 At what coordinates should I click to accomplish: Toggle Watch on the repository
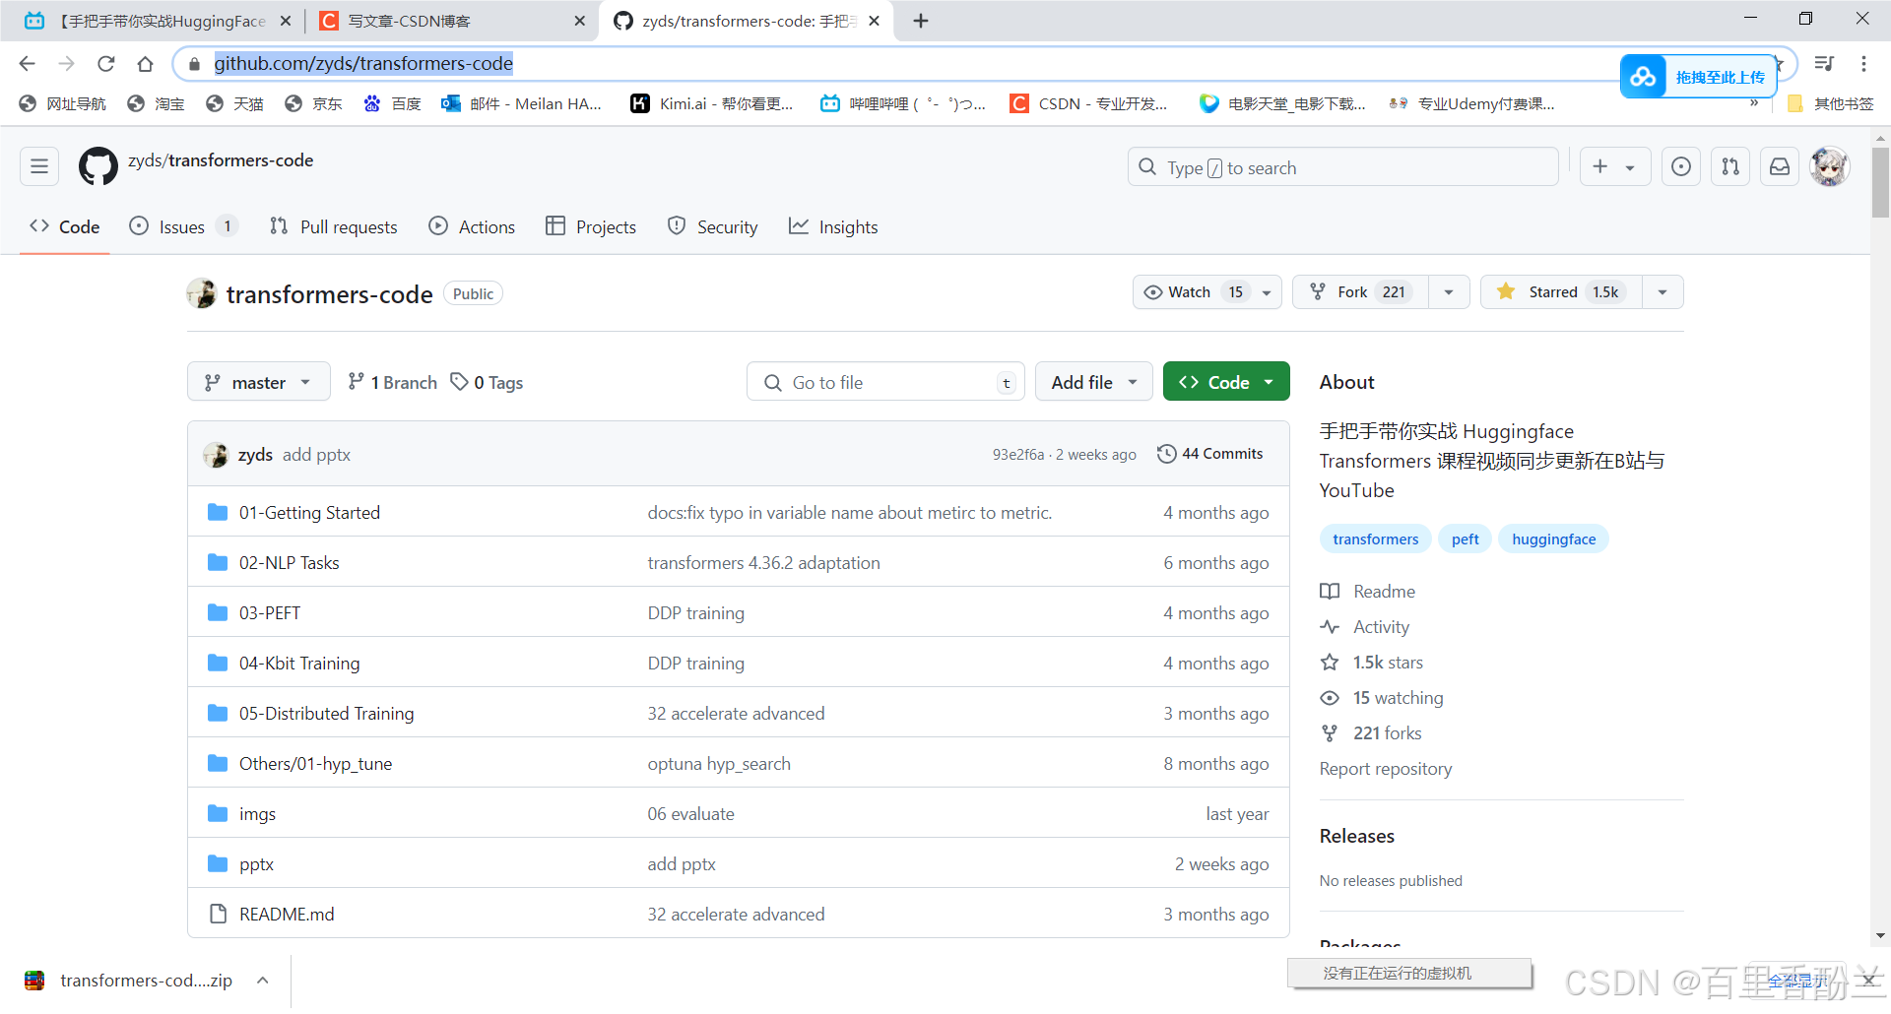[x=1206, y=292]
